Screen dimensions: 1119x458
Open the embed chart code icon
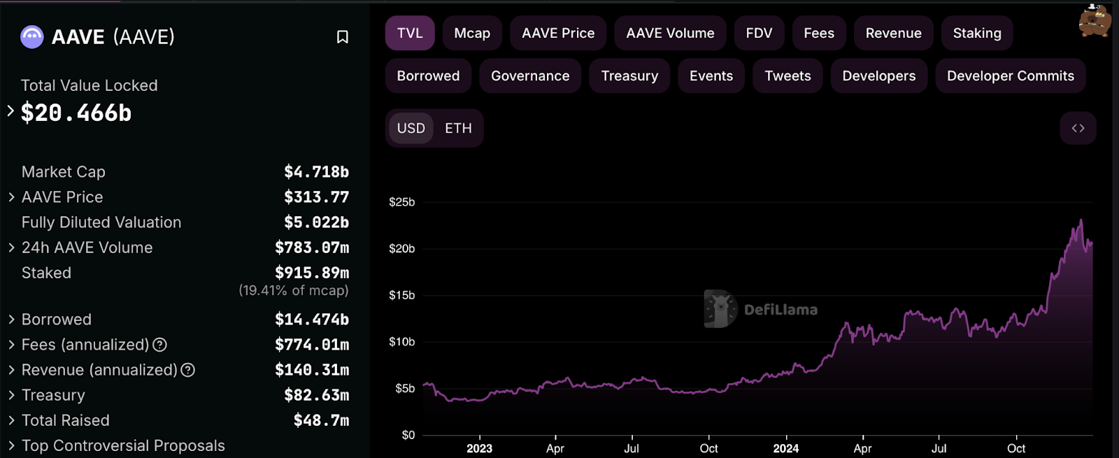pos(1078,128)
